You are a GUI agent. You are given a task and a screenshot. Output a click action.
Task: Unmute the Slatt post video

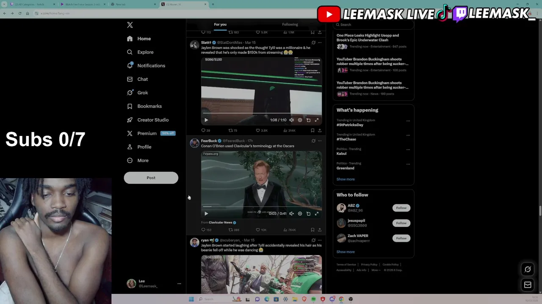pyautogui.click(x=291, y=120)
